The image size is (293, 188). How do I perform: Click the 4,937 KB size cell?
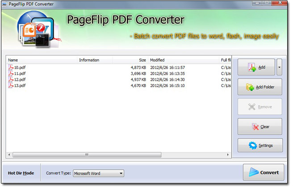pos(138,80)
